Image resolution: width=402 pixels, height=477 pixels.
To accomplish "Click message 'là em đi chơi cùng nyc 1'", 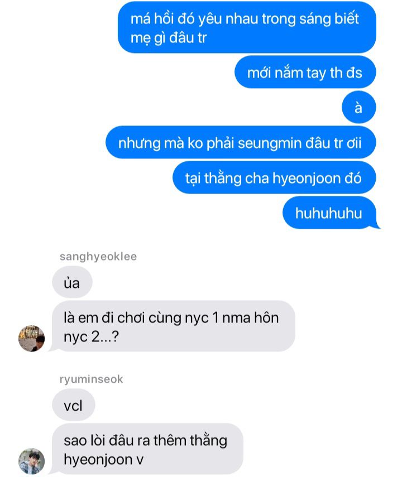I will [x=174, y=326].
